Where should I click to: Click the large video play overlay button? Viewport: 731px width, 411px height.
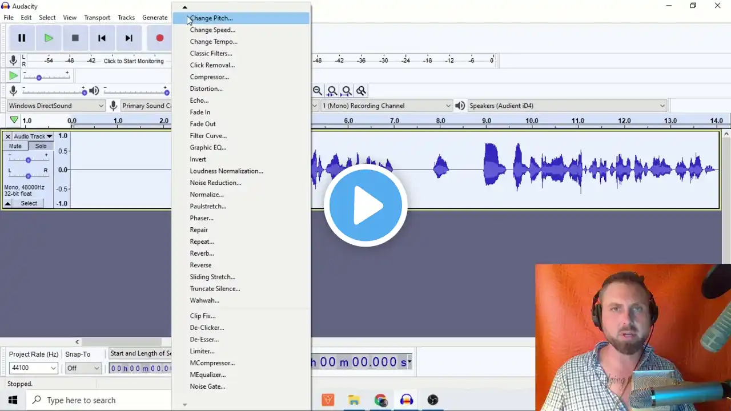[365, 205]
